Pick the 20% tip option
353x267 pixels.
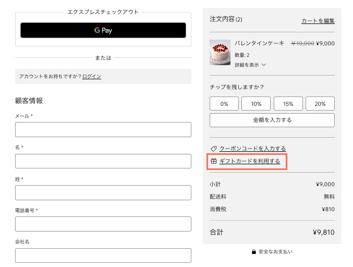coord(320,104)
